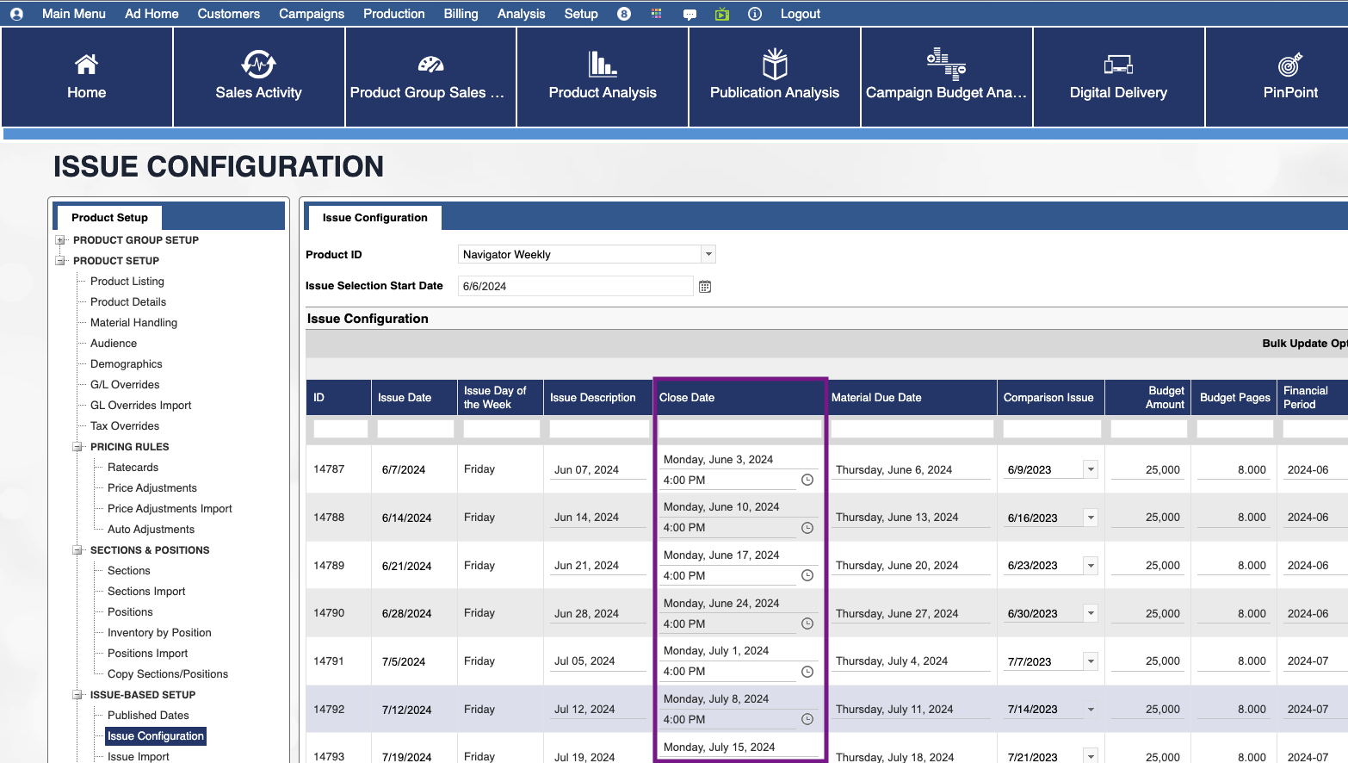This screenshot has height=763, width=1348.
Task: Select the Issue Configuration tab
Action: [x=374, y=218]
